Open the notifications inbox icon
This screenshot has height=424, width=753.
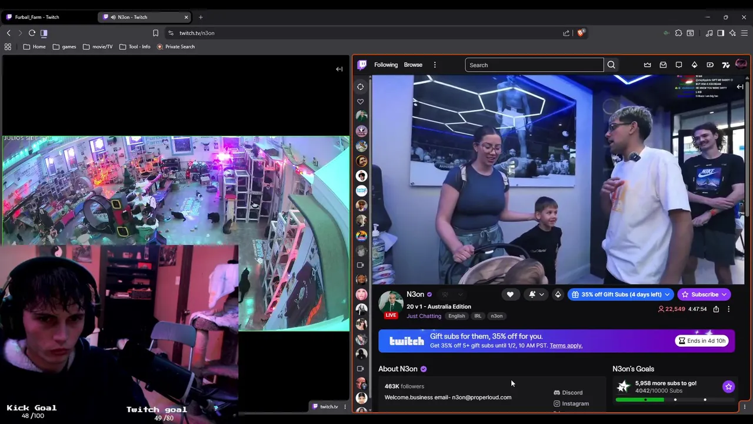coord(663,65)
